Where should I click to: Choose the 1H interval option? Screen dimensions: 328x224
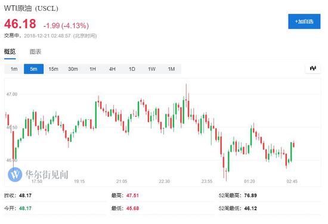tap(92, 69)
